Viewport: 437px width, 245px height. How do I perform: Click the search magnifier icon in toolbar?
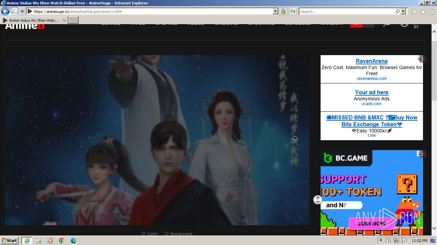pos(397,11)
